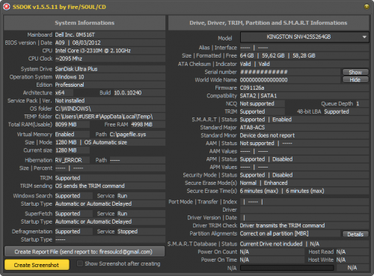Click the yellow round button in title bar
The width and height of the screenshot is (374, 276).
(x=367, y=7)
